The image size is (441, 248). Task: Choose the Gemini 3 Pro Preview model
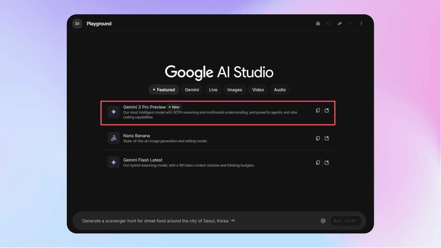pos(207,112)
